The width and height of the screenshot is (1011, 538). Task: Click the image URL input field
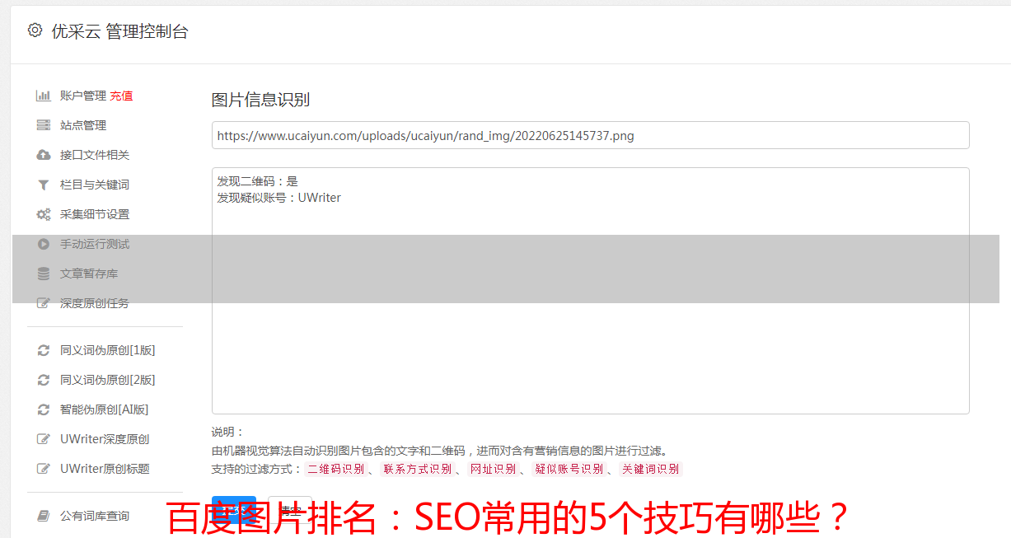590,135
